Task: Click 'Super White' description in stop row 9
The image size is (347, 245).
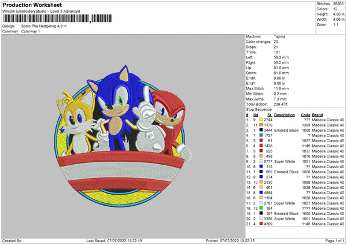Action: coord(285,161)
